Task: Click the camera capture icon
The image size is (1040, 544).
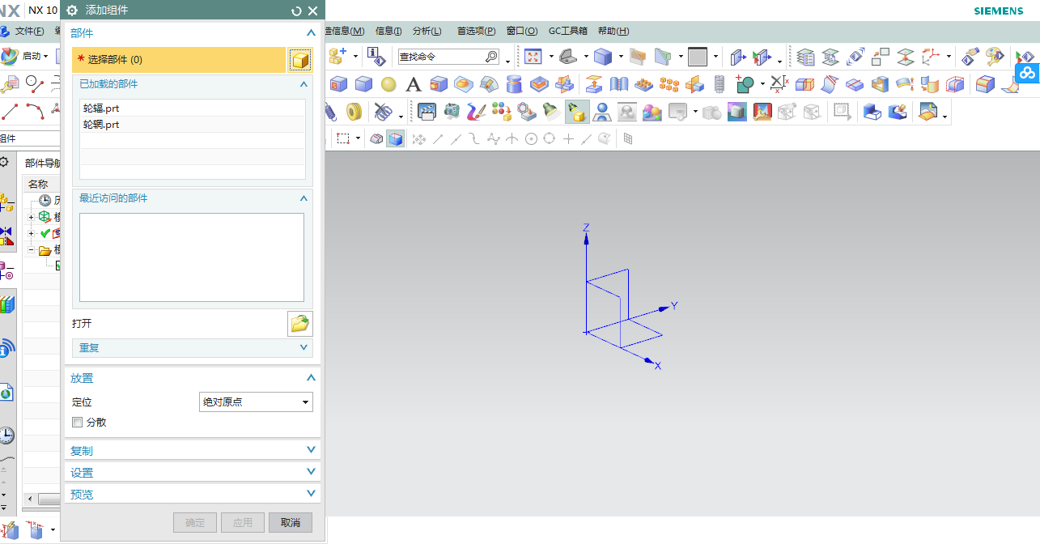Action: point(452,112)
